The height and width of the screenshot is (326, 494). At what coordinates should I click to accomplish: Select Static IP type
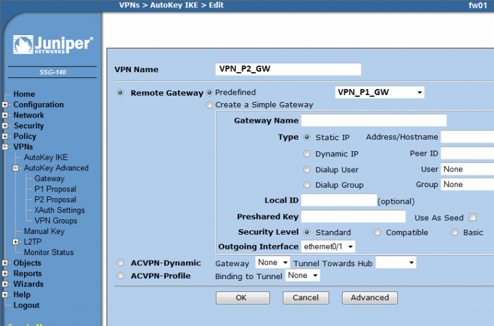pyautogui.click(x=307, y=137)
